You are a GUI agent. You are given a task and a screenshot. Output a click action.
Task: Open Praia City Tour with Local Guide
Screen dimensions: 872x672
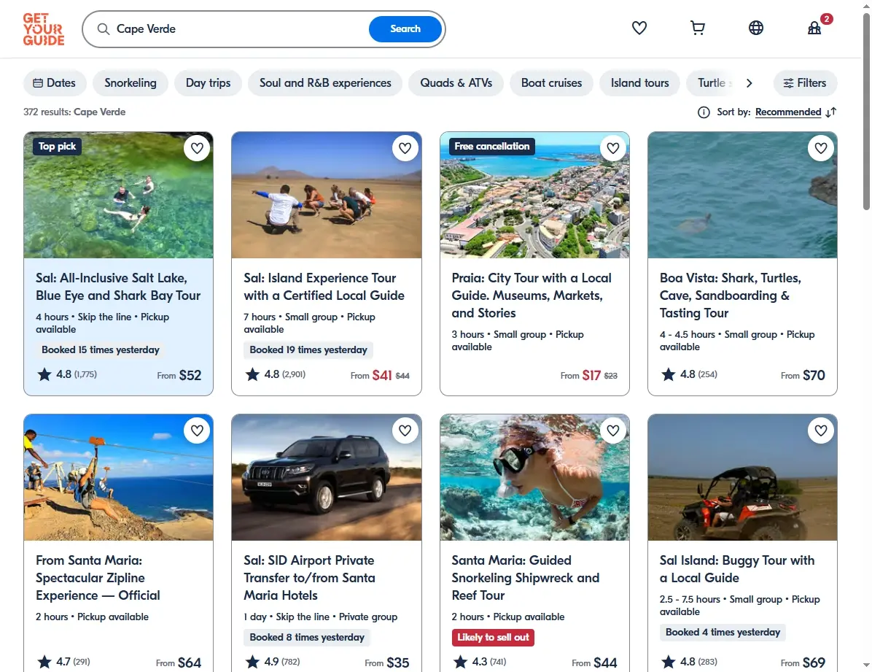click(x=532, y=295)
